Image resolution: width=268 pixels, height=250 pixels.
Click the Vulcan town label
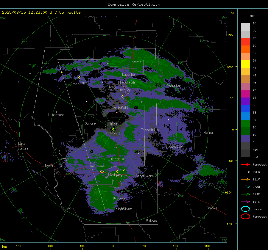(x=151, y=221)
